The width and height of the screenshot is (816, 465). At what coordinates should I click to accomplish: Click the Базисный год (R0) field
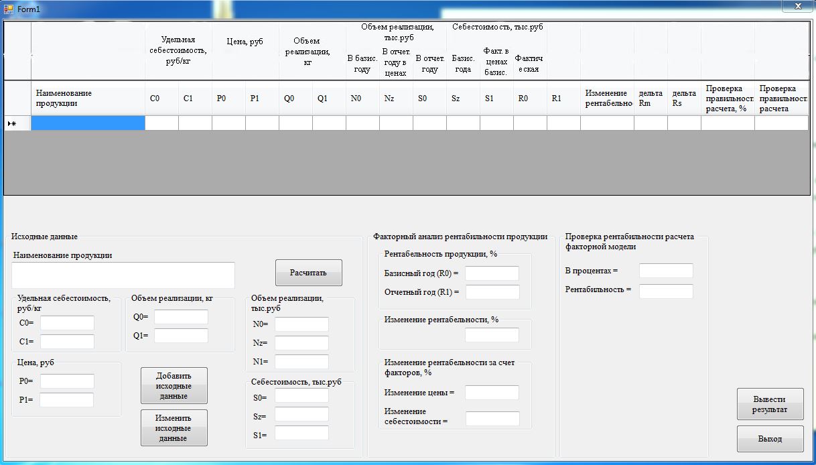coord(492,273)
